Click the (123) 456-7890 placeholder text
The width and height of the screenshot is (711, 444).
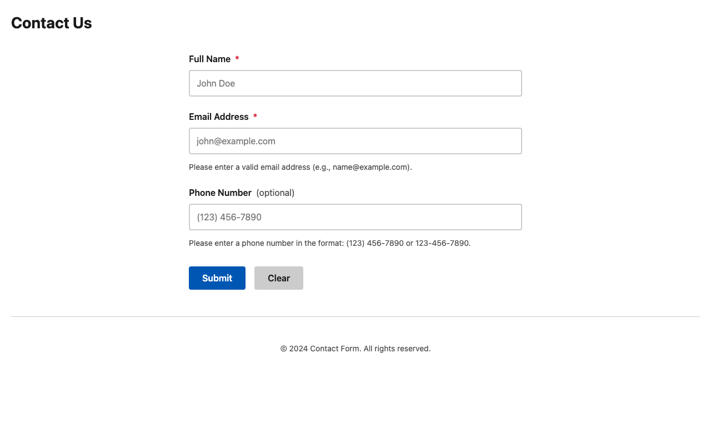(x=228, y=217)
